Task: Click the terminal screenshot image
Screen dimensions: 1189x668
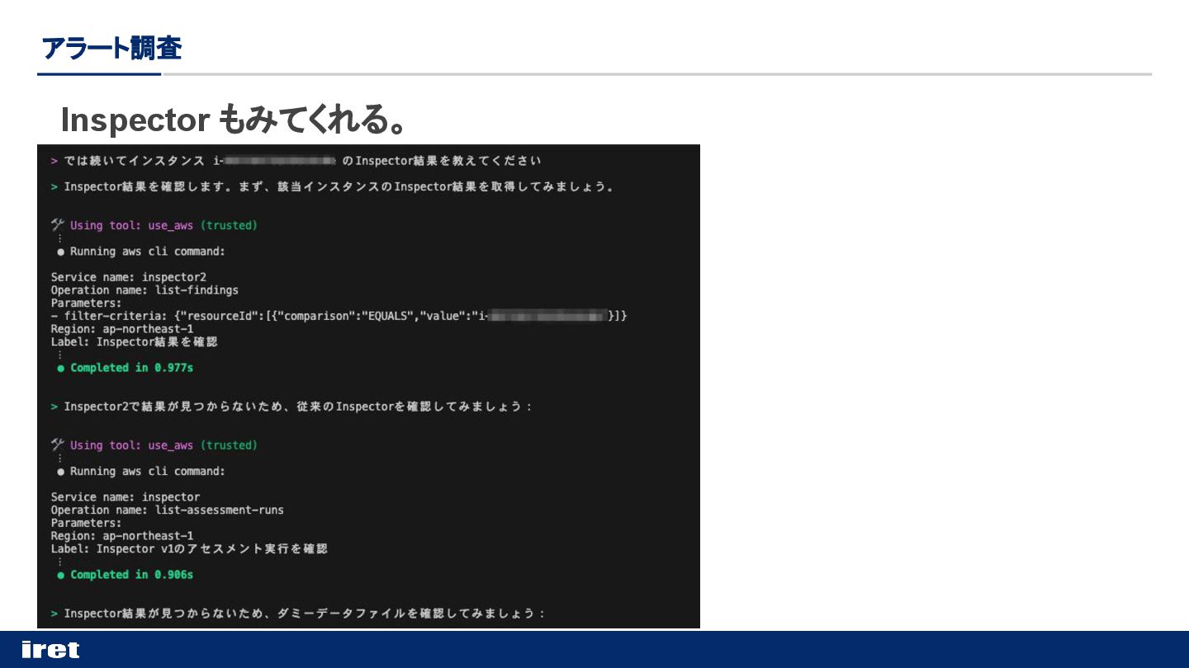Action: tap(368, 386)
